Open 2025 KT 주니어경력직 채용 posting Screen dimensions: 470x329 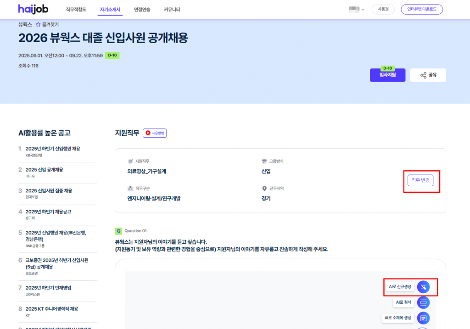(x=51, y=309)
